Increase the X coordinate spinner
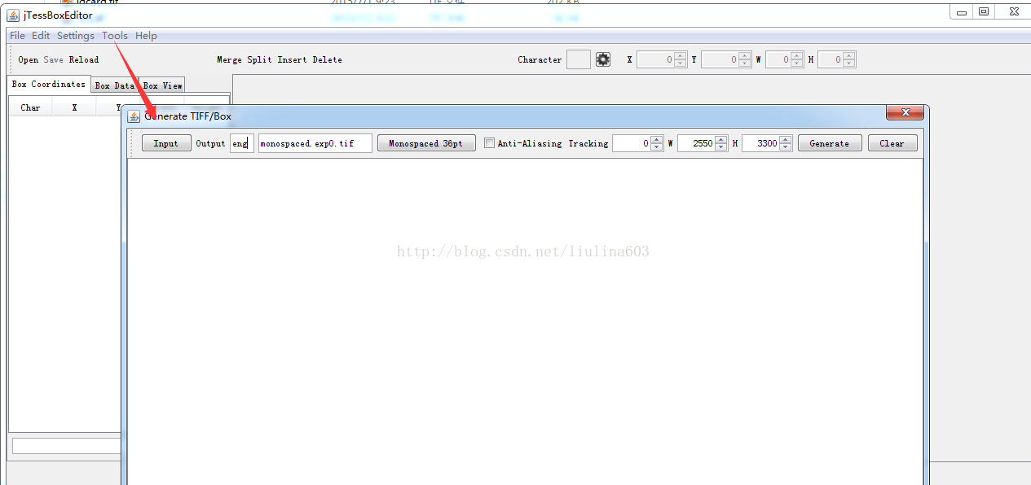The width and height of the screenshot is (1031, 485). point(681,55)
